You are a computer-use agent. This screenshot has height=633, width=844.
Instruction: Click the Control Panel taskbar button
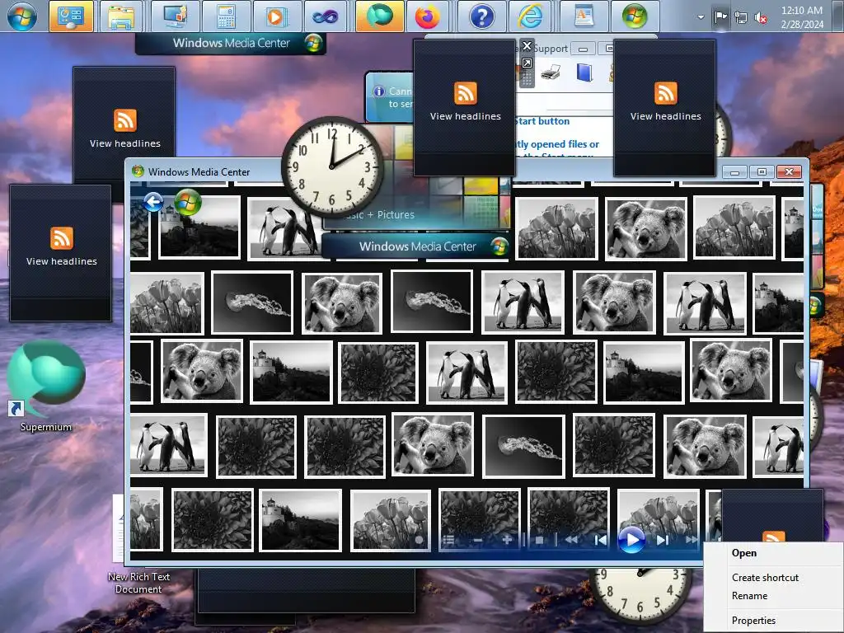tap(71, 16)
